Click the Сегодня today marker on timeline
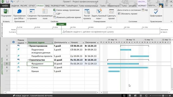Screen dimensions: 173x97 tap(61, 24)
